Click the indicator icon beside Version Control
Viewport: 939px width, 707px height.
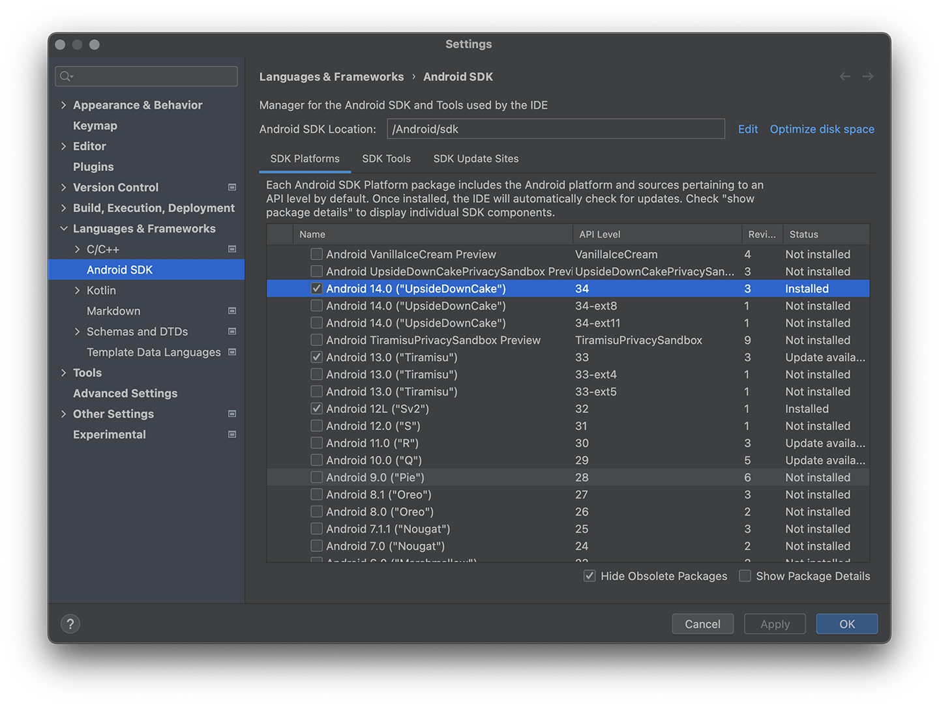point(232,187)
